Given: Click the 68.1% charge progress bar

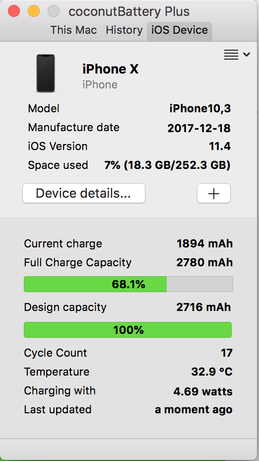Looking at the screenshot, I should click(129, 284).
